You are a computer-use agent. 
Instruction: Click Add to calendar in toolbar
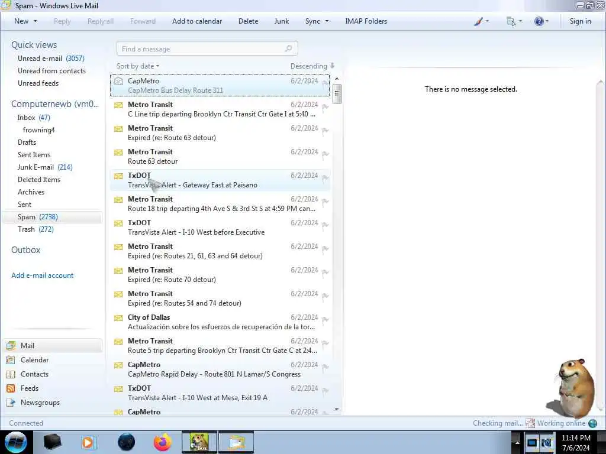197,21
